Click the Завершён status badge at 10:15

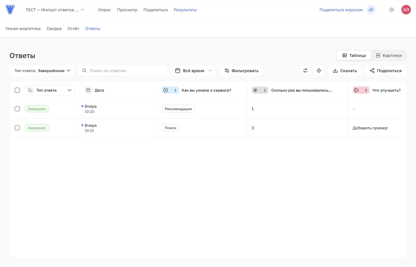tap(37, 128)
